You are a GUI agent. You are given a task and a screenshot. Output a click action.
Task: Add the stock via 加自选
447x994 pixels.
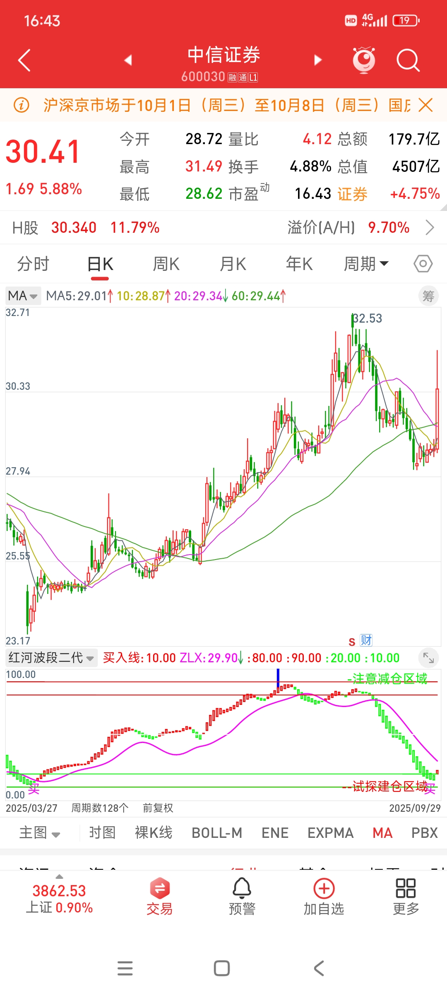(x=324, y=897)
